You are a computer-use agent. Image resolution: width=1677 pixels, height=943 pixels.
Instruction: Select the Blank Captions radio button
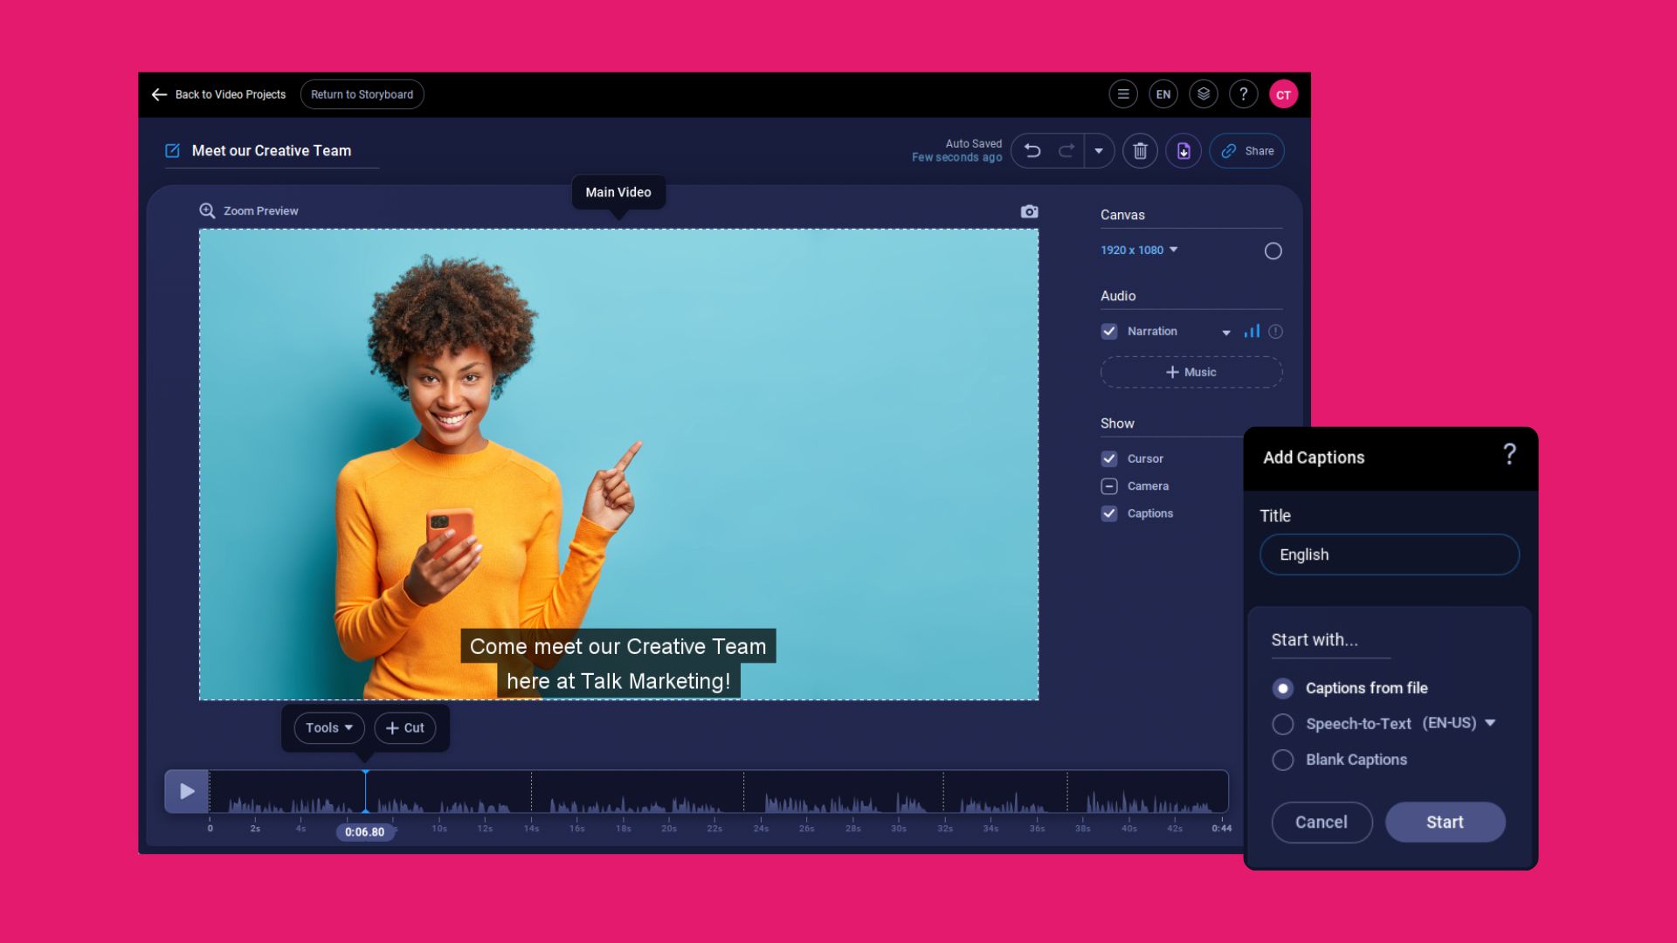pyautogui.click(x=1282, y=759)
